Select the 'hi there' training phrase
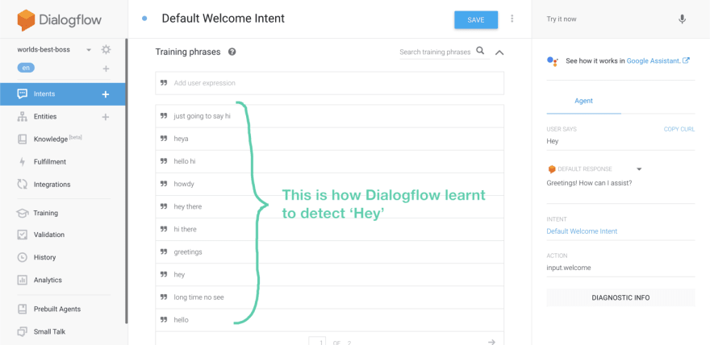This screenshot has width=710, height=345. click(x=330, y=229)
